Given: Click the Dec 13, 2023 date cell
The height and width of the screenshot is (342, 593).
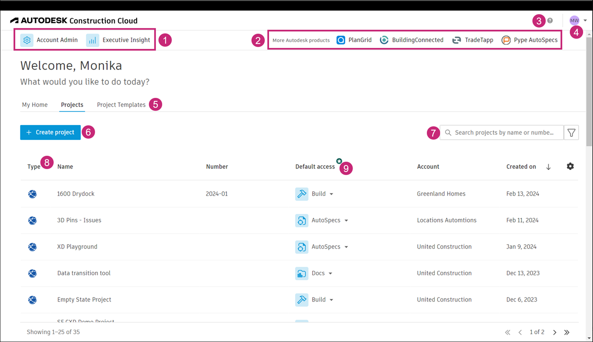Looking at the screenshot, I should click(x=523, y=273).
